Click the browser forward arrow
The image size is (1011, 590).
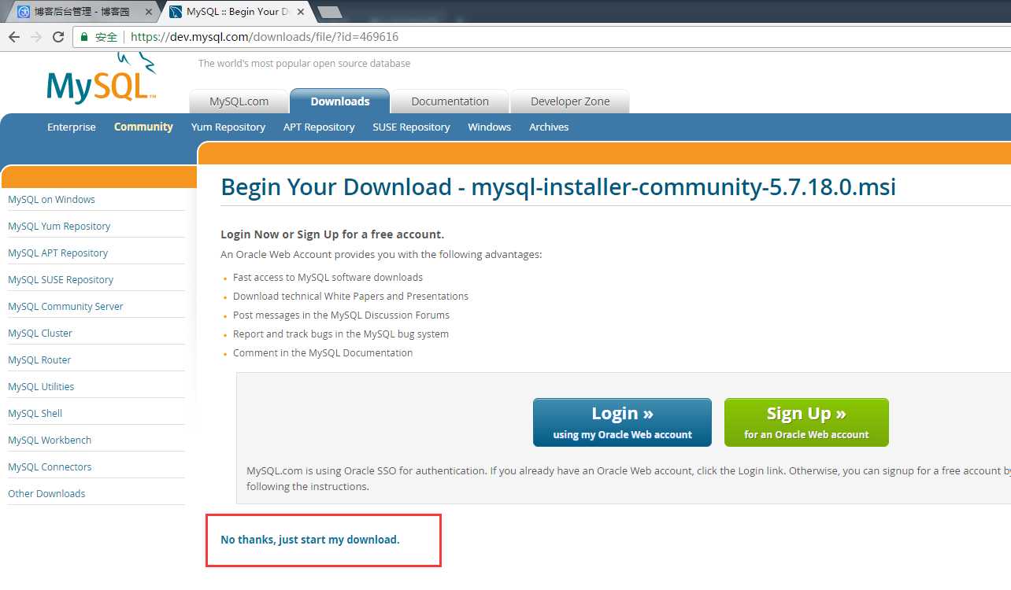35,37
